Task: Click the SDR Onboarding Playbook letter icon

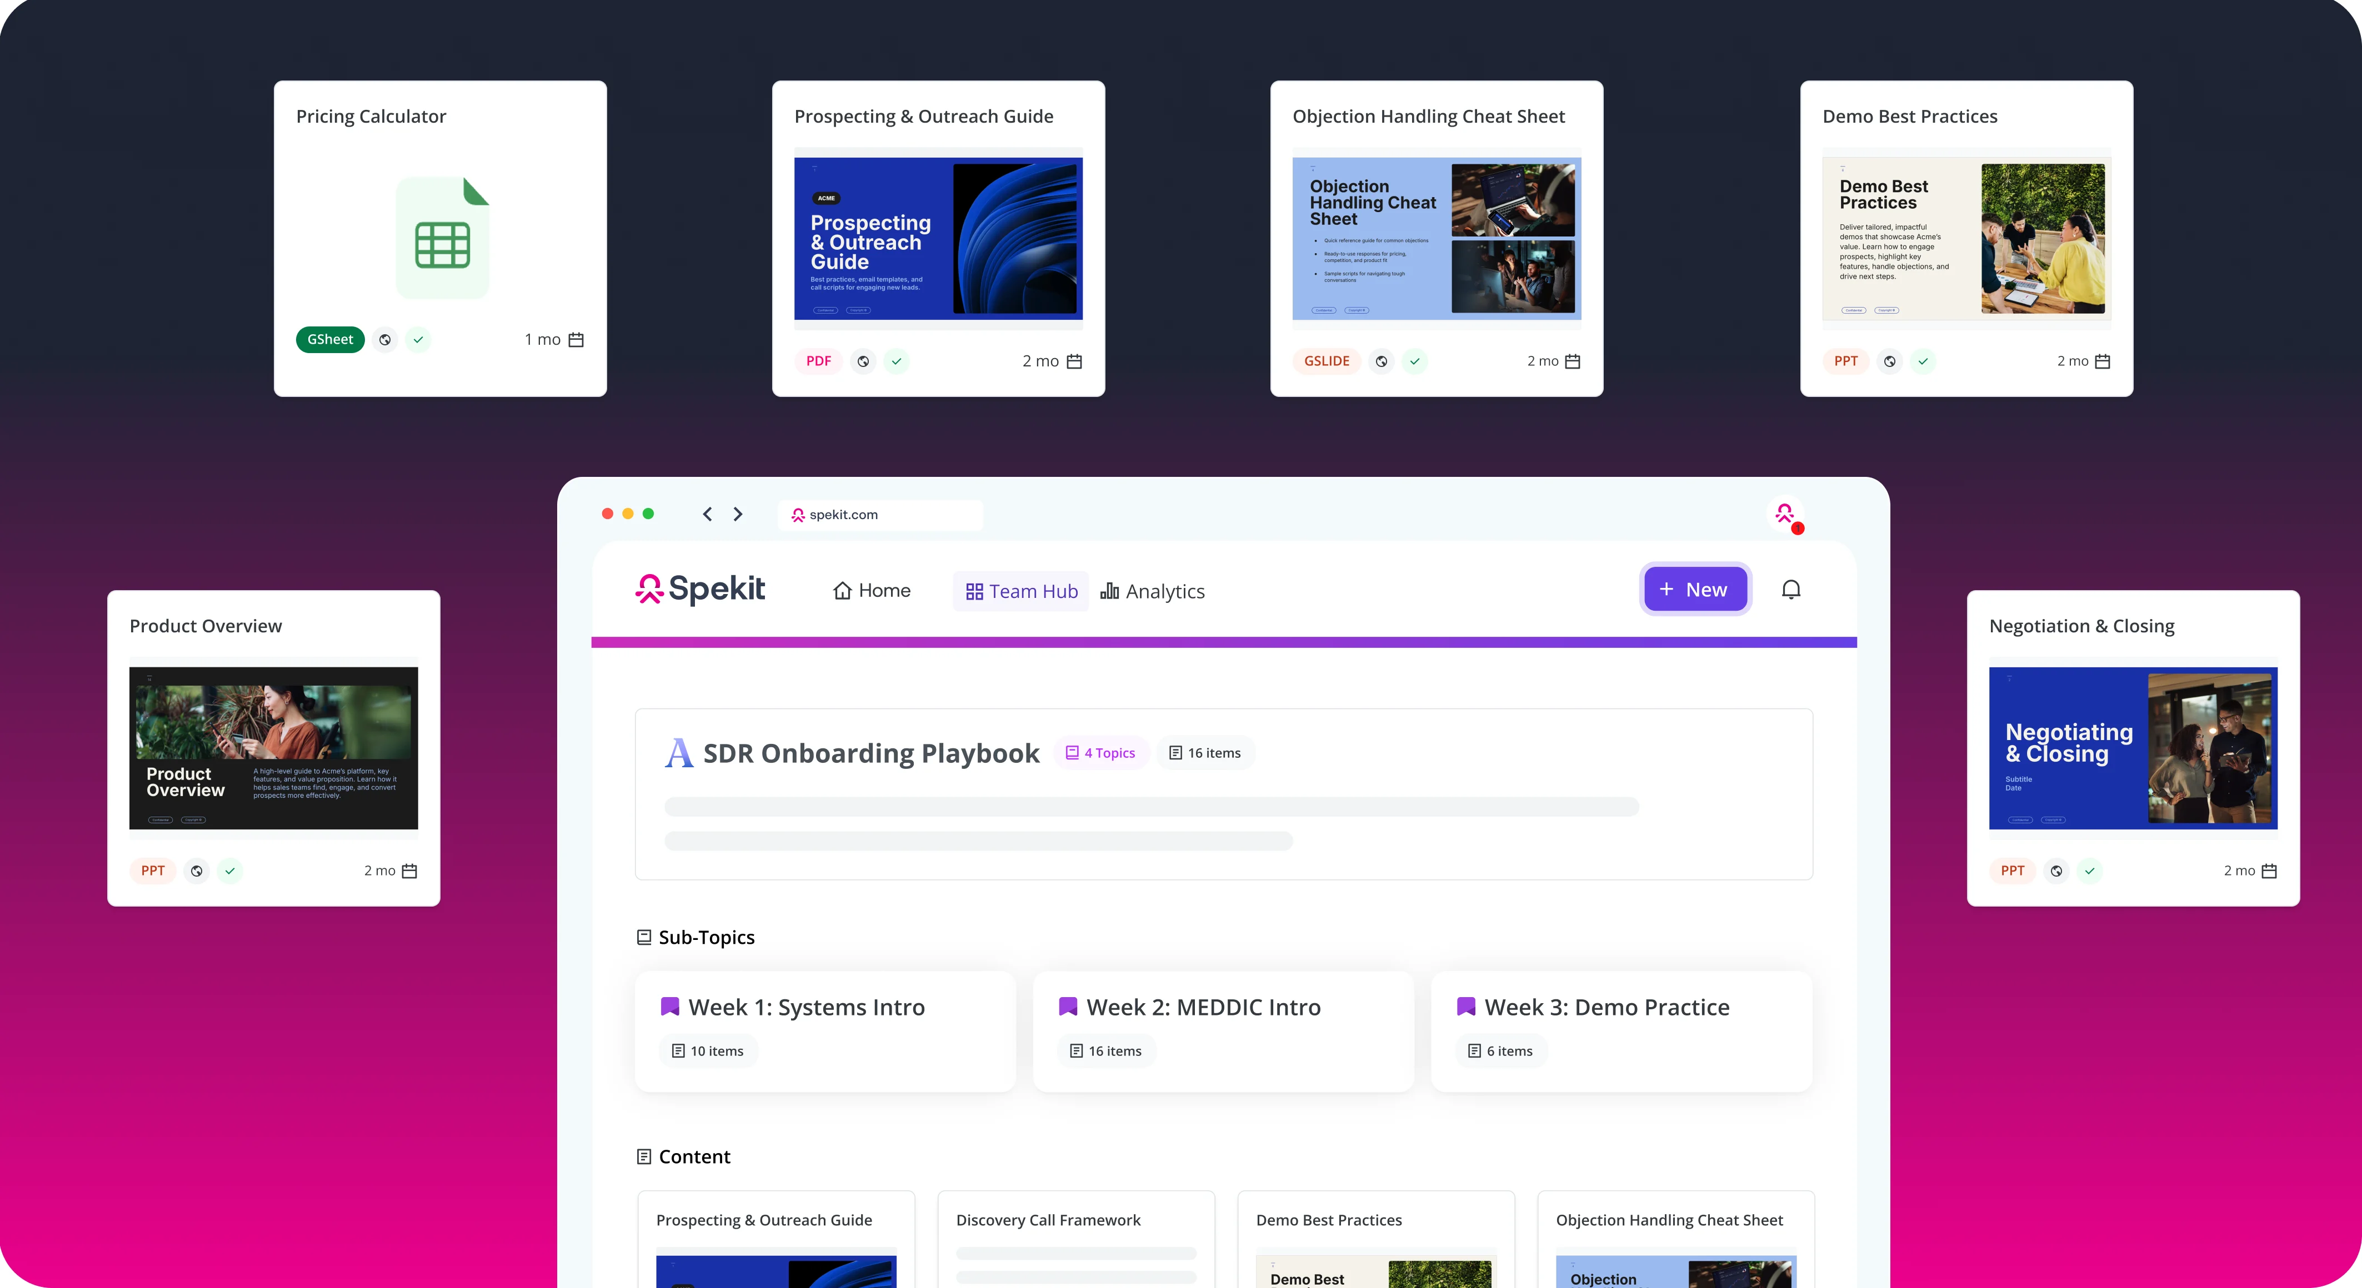Action: coord(678,752)
